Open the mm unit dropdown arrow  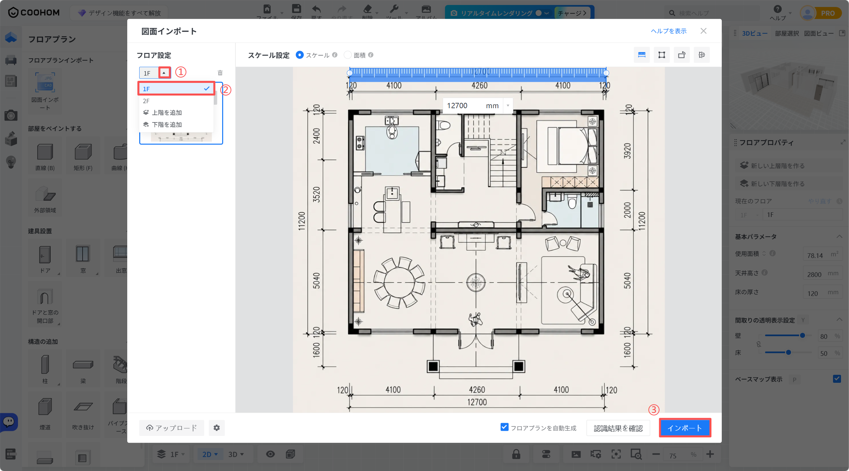coord(508,106)
